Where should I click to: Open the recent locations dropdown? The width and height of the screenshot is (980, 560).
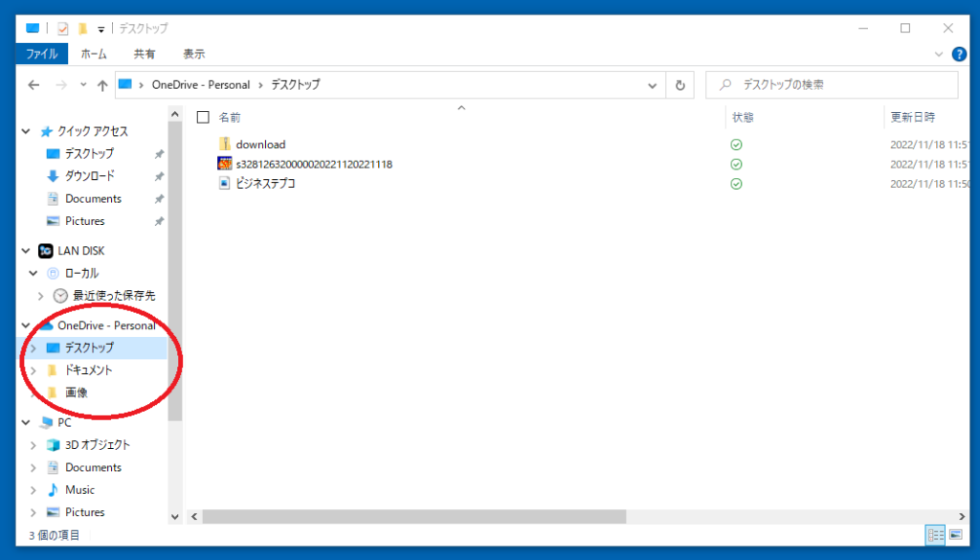point(83,85)
